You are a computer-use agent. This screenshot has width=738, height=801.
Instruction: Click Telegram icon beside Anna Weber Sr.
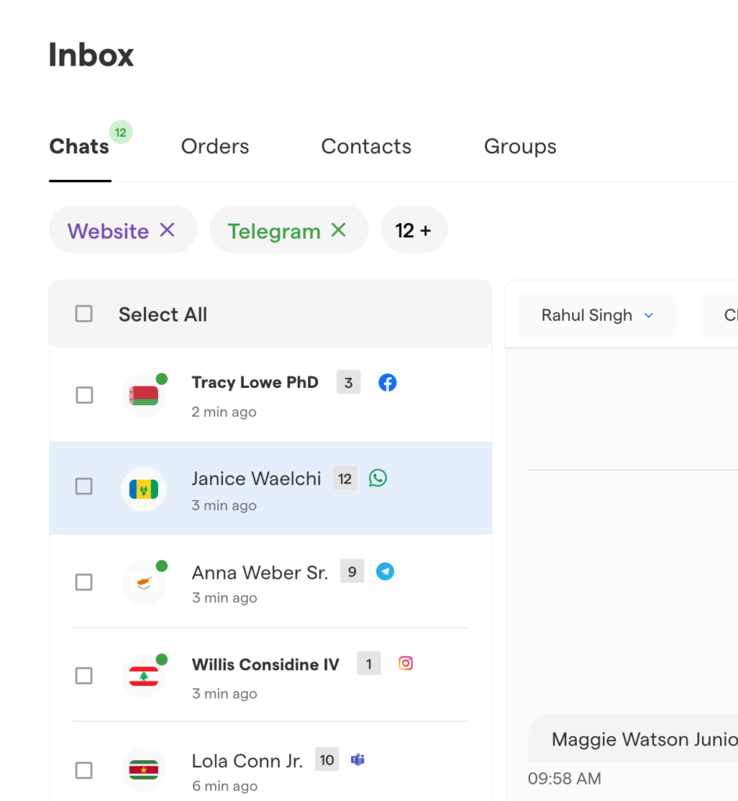(x=385, y=572)
